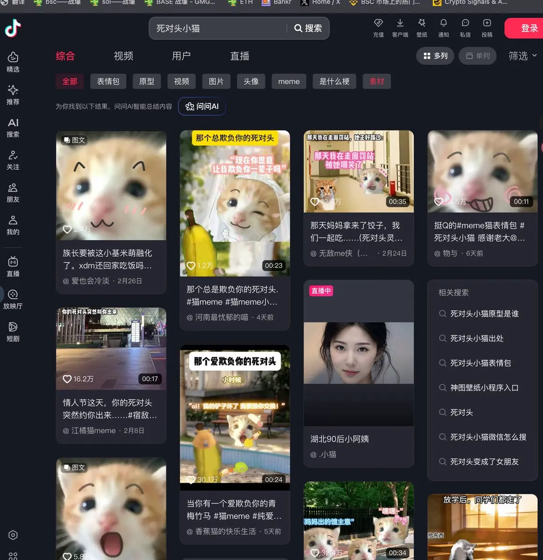Open the 你的死对头突然叫你出来 video thumbnail
The height and width of the screenshot is (560, 543).
[x=111, y=349]
